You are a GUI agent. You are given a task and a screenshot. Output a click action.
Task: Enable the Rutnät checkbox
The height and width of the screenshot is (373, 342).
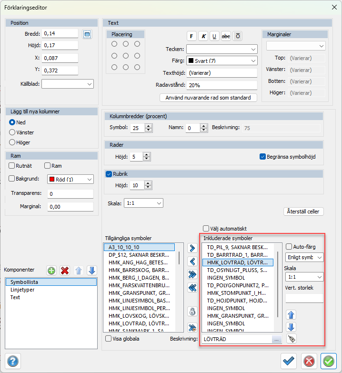coord(12,166)
